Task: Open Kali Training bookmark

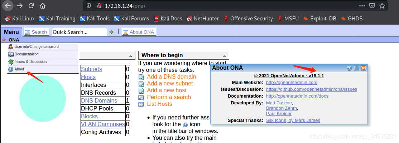Action: click(57, 19)
